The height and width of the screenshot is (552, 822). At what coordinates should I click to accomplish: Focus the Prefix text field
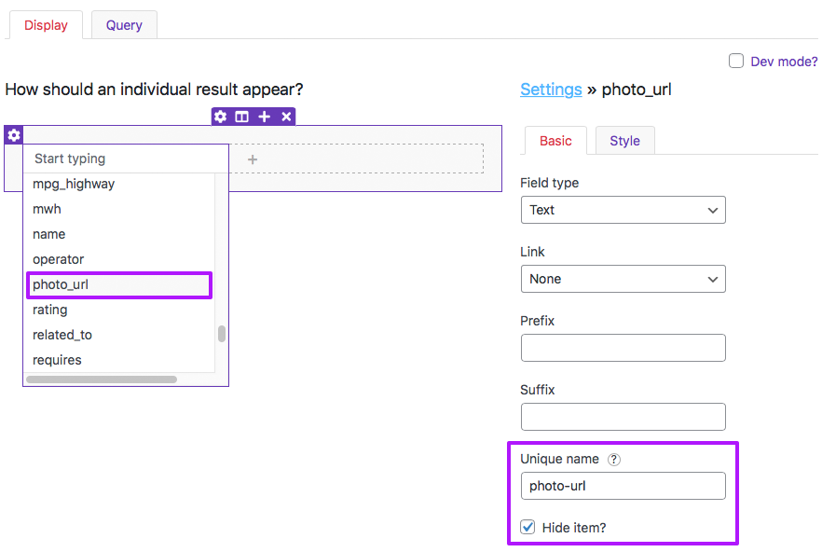[x=623, y=348]
